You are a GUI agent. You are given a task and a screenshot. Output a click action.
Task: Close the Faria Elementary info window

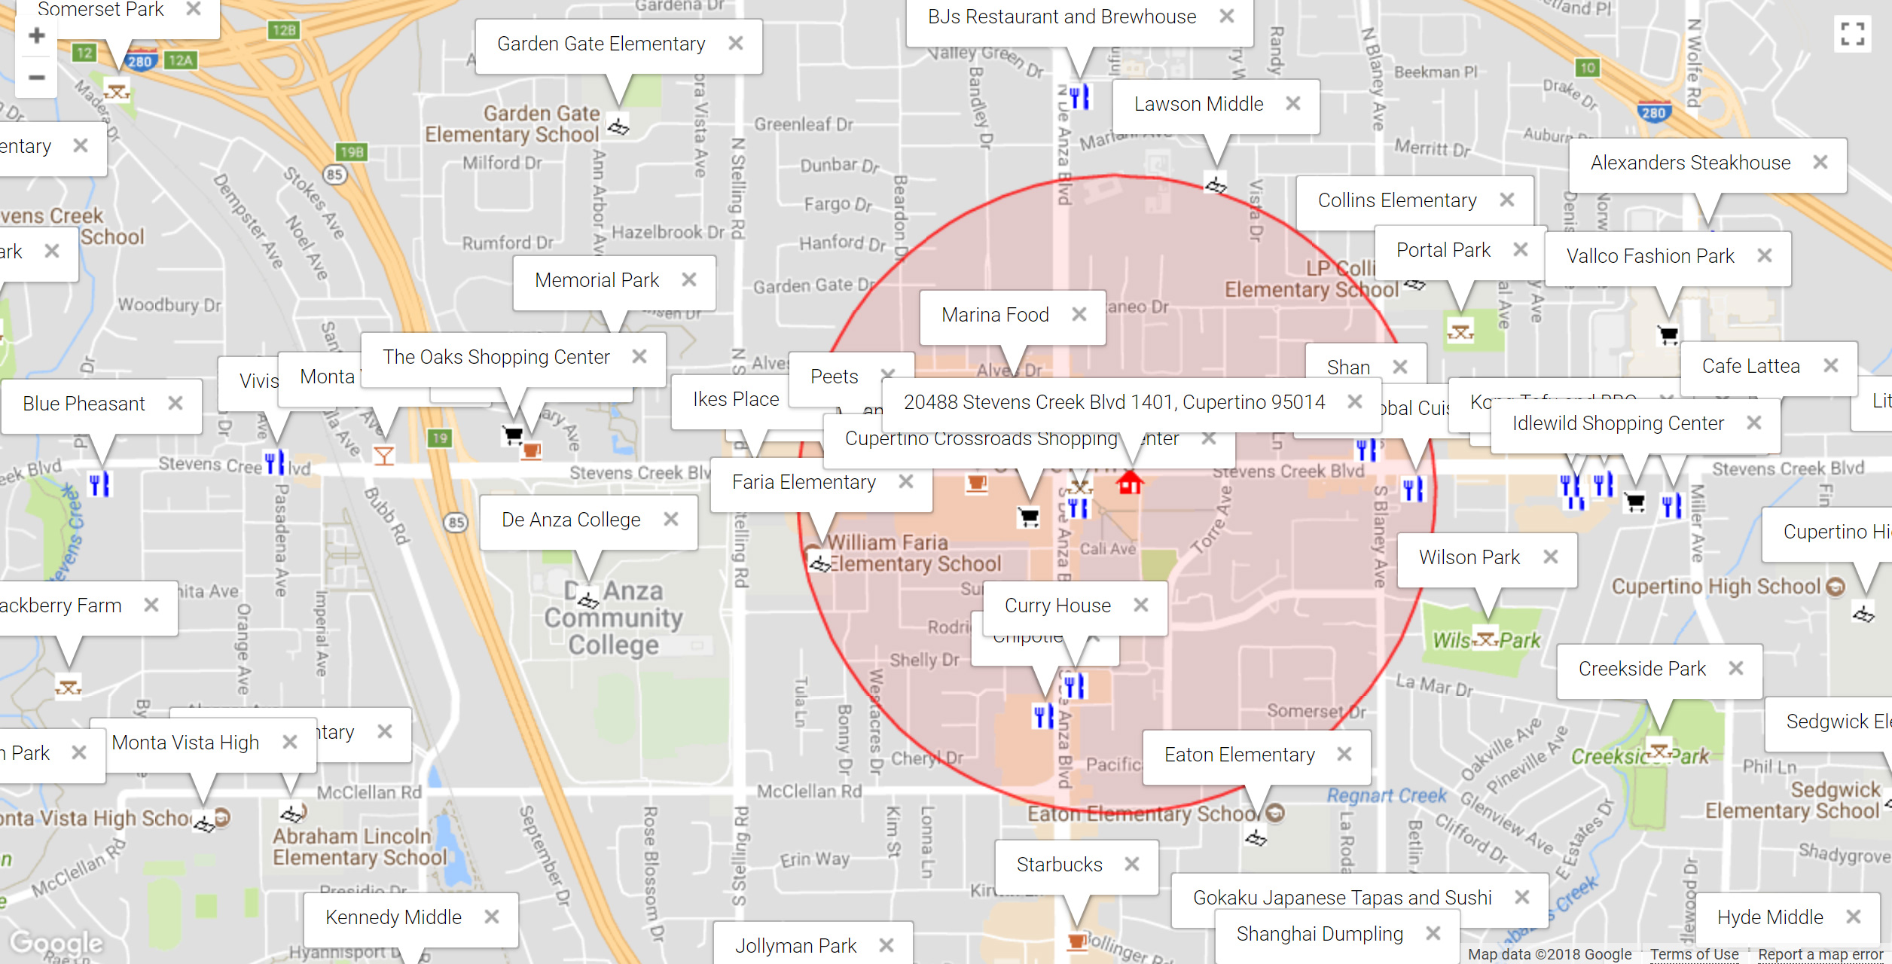click(x=906, y=481)
